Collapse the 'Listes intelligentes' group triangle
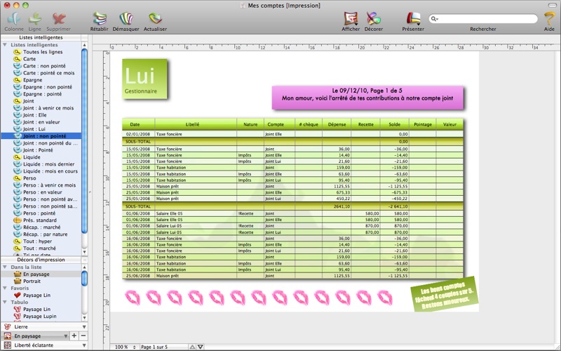Viewport: 561px width, 351px height. [5, 45]
